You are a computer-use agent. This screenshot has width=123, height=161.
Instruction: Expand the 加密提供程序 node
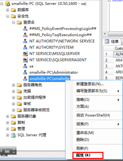coord(13,97)
